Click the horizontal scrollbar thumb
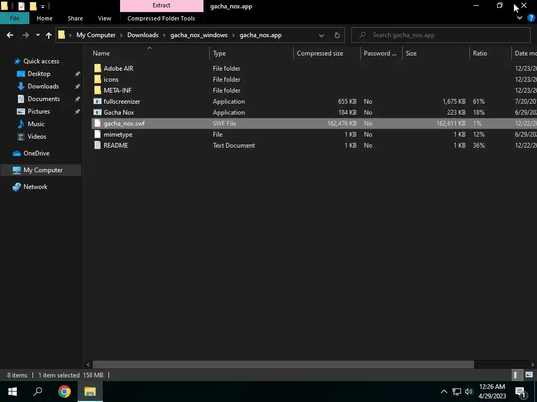Viewport: 537px width, 402px height. pyautogui.click(x=283, y=365)
